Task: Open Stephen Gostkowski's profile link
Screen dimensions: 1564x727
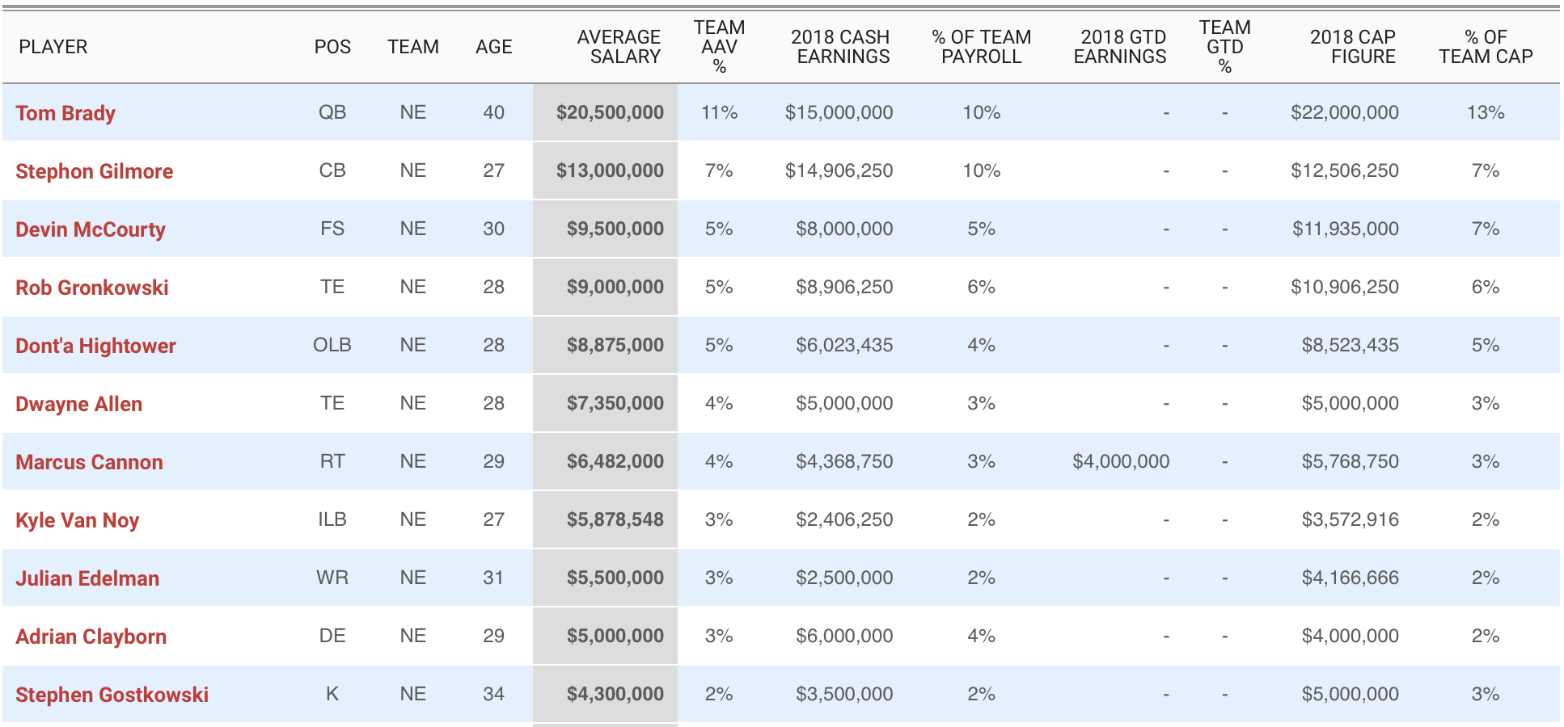Action: (112, 695)
